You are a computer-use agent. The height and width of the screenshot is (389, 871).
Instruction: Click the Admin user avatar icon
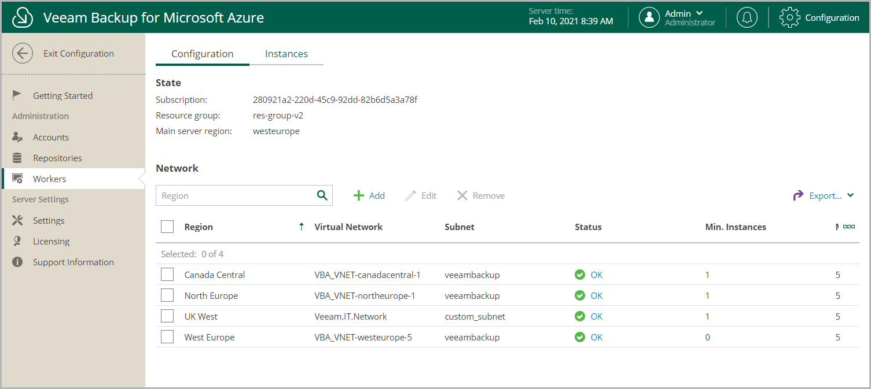pyautogui.click(x=649, y=17)
